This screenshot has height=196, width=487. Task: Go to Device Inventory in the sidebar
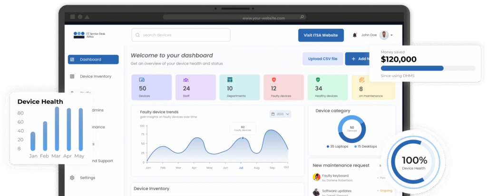pyautogui.click(x=95, y=76)
